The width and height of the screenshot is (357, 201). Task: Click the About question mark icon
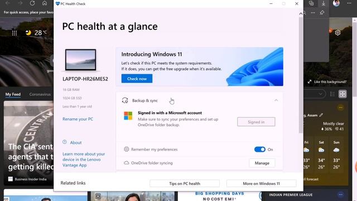click(65, 142)
